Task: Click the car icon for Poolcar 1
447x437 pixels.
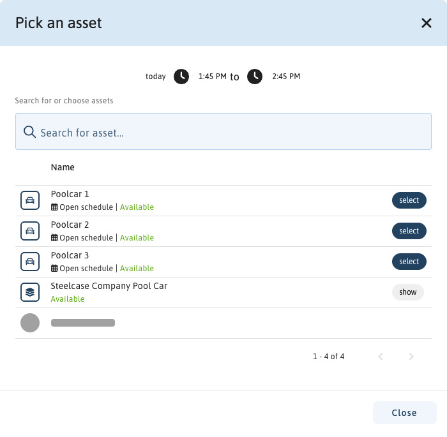Action: [x=30, y=200]
